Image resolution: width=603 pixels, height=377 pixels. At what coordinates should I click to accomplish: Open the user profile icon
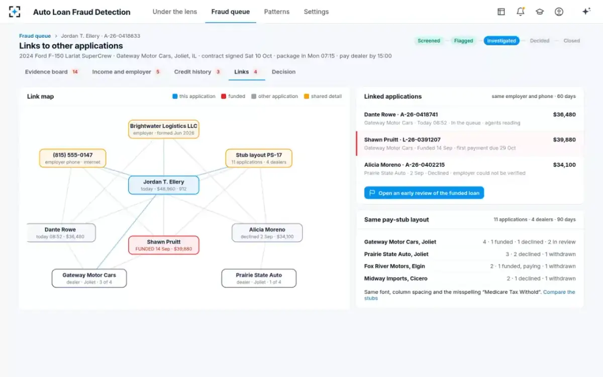pos(559,12)
